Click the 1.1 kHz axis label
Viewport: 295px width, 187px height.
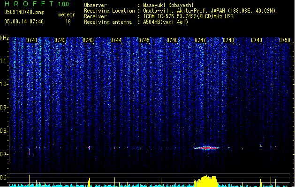pos(4,61)
